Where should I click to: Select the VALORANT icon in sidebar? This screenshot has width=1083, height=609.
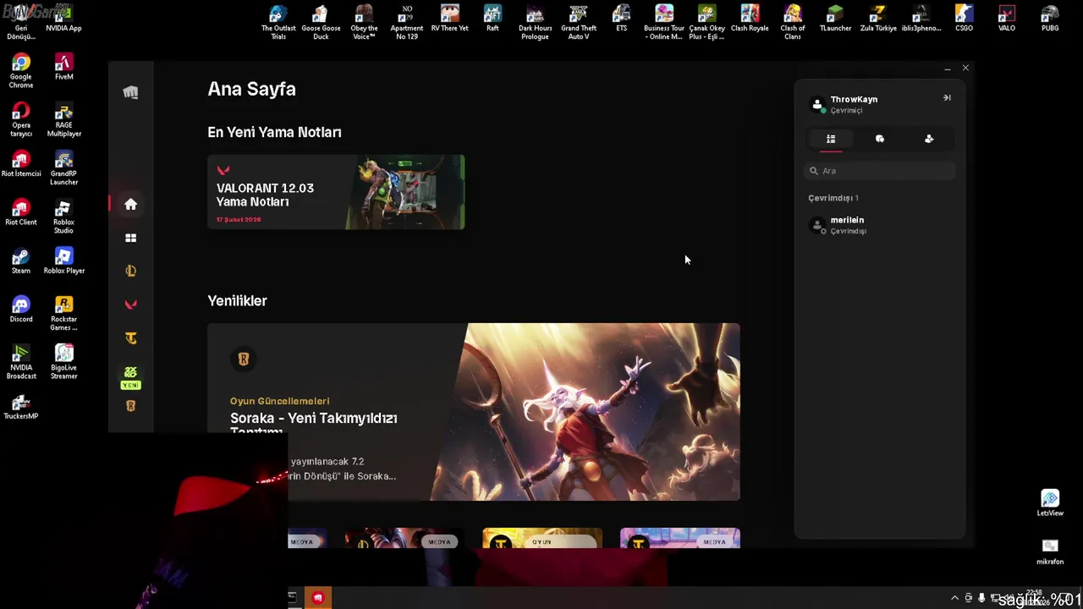tap(130, 304)
